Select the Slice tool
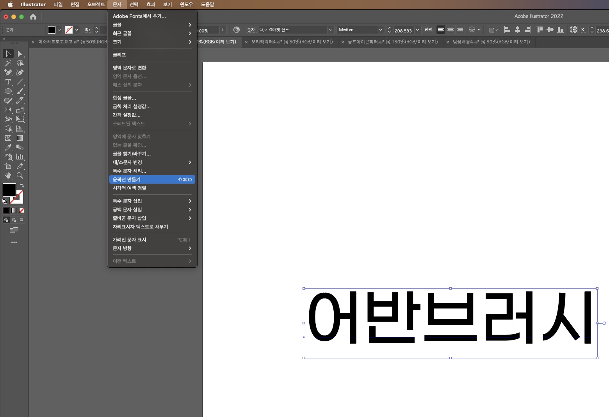The height and width of the screenshot is (417, 609). tap(20, 166)
